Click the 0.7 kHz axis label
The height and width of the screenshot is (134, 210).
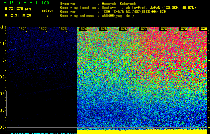pos(3,111)
